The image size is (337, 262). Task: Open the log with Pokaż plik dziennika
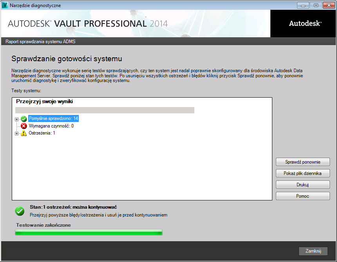coord(303,173)
